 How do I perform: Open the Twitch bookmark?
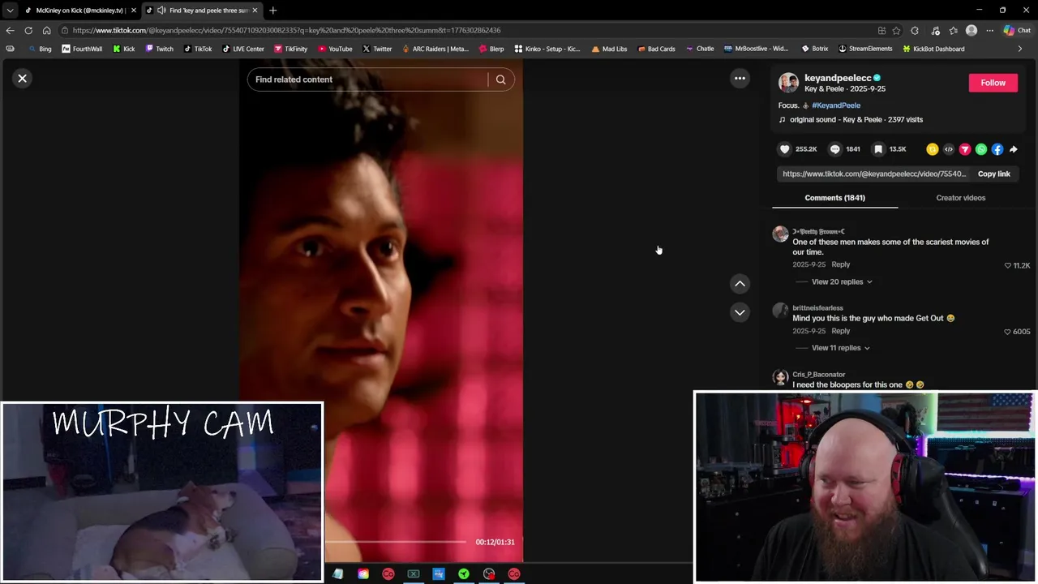159,49
